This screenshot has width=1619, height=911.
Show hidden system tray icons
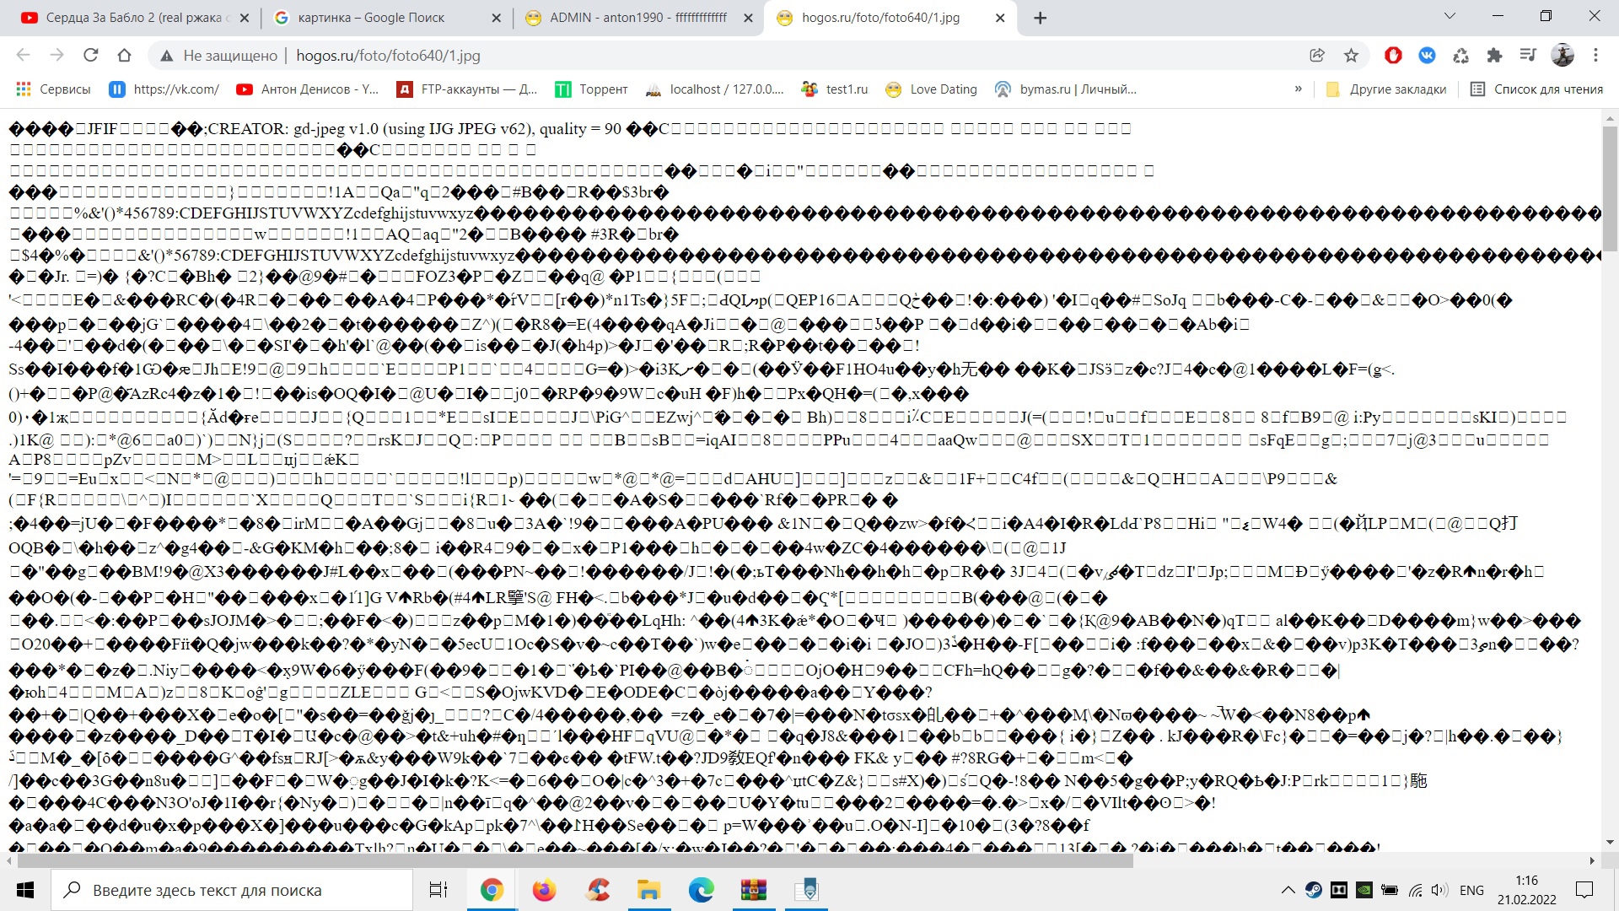(x=1288, y=890)
